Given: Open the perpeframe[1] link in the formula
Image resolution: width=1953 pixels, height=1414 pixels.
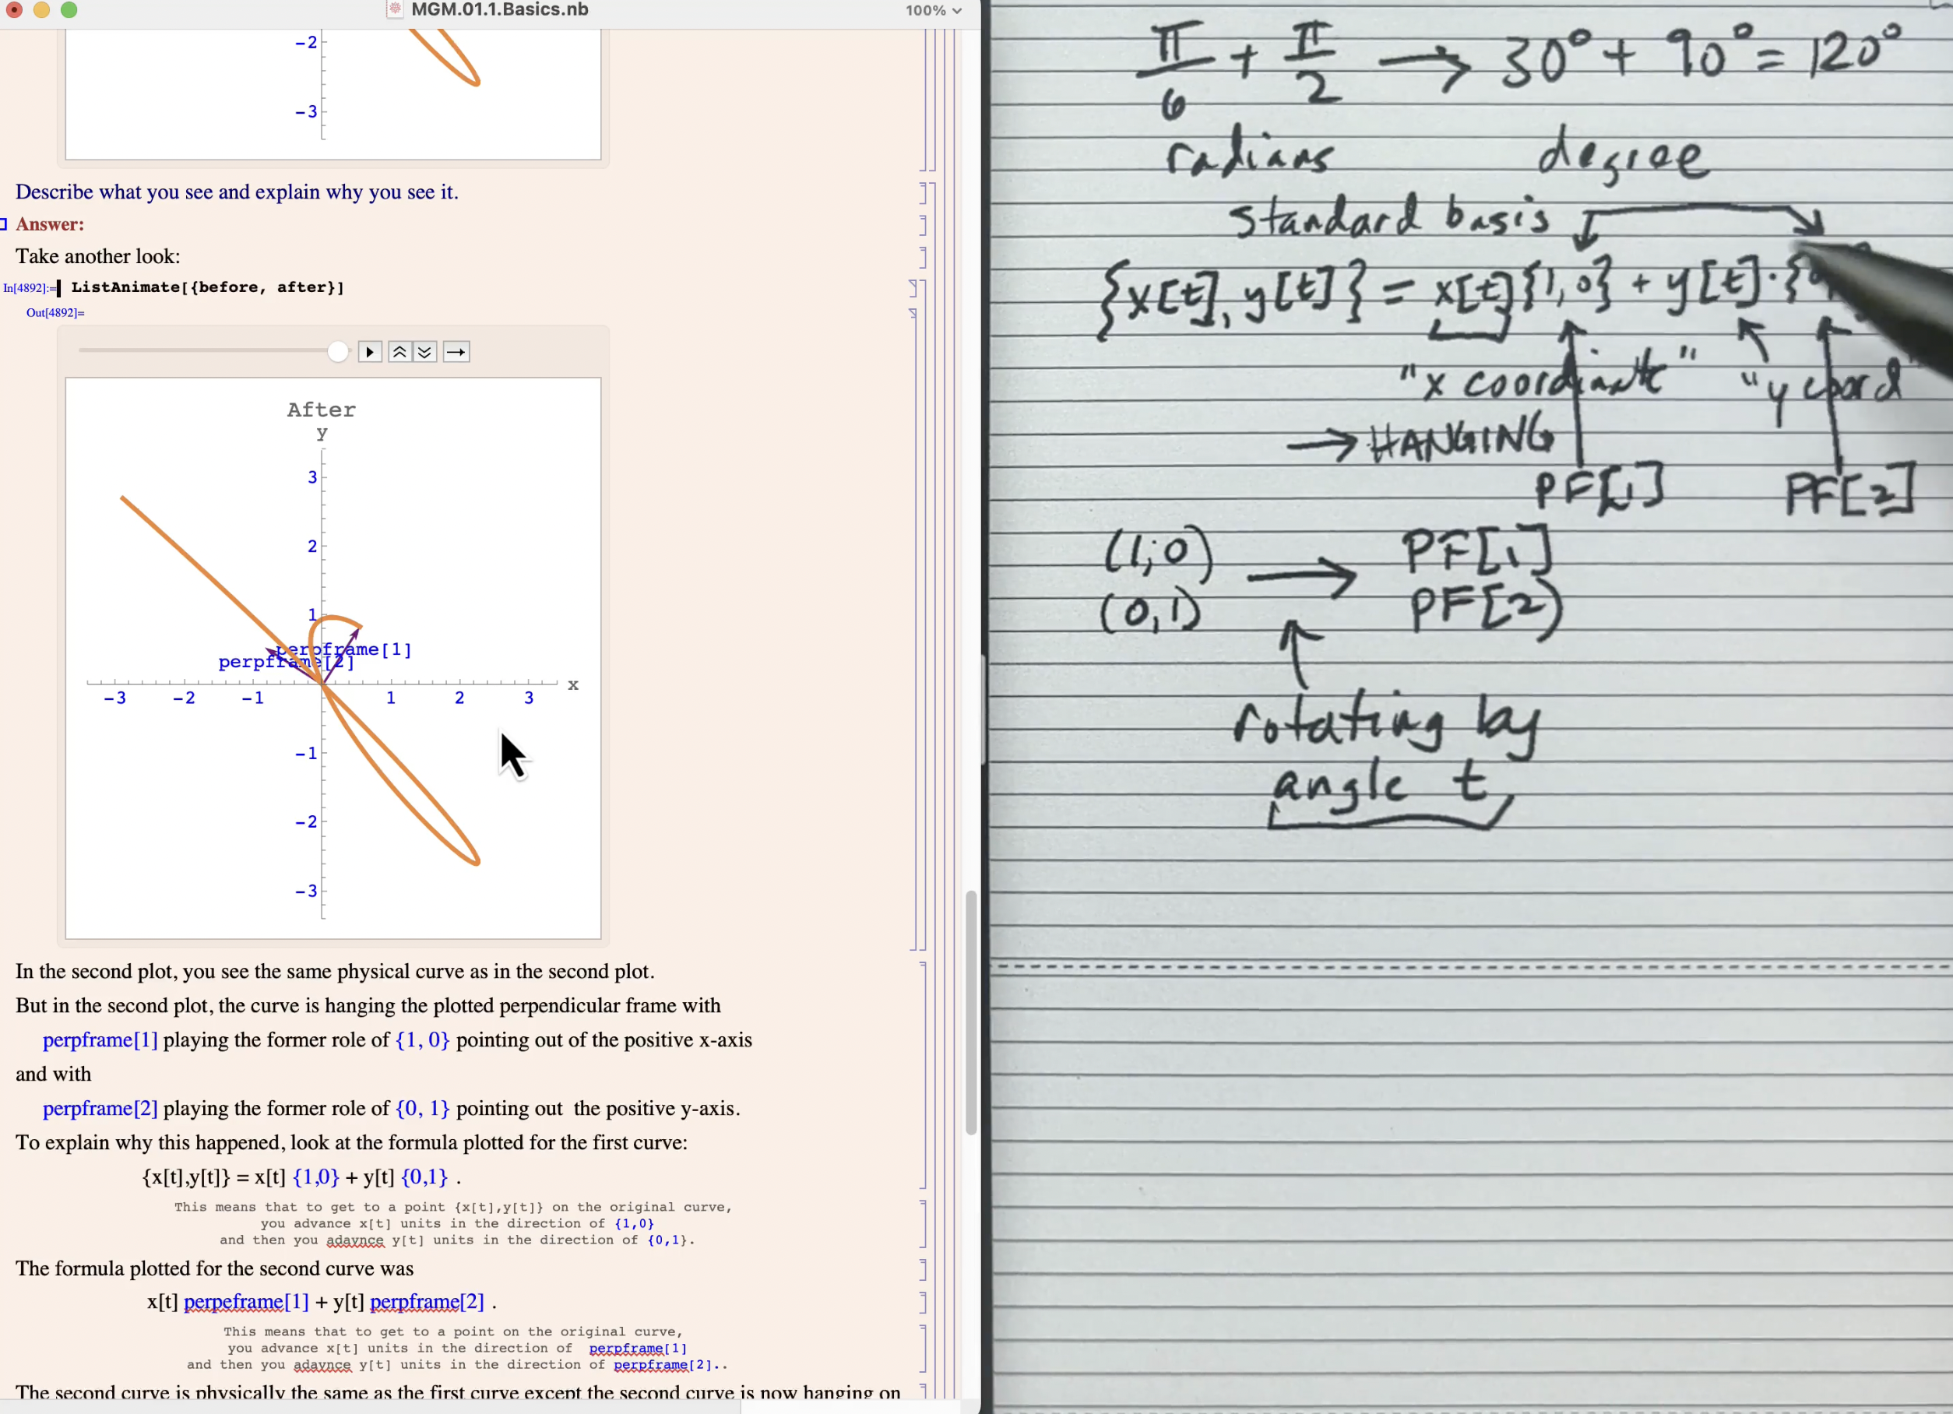Looking at the screenshot, I should coord(246,1302).
